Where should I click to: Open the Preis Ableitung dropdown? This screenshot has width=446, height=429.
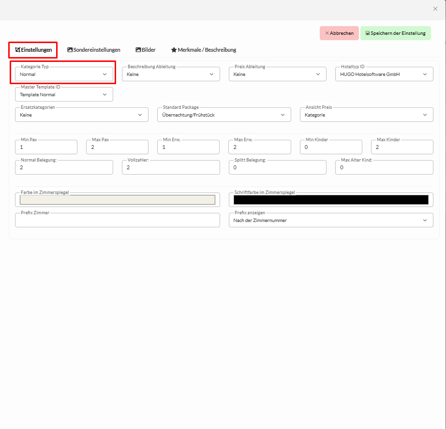[x=277, y=74]
